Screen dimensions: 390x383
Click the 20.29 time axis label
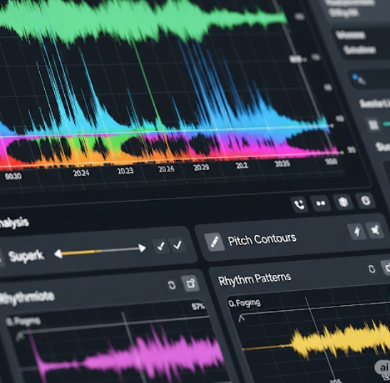(201, 167)
